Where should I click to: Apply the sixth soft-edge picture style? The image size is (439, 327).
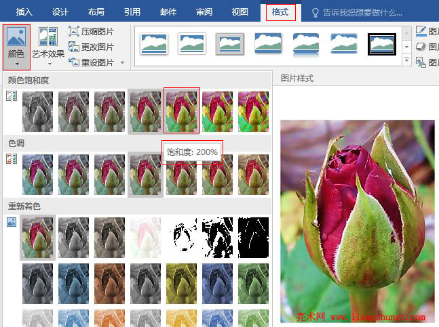(344, 43)
